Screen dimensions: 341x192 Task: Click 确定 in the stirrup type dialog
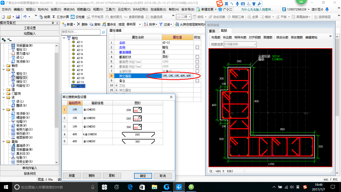pos(143,176)
